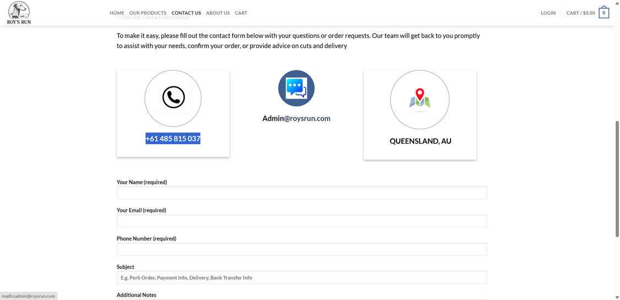620x300 pixels.
Task: Select CONTACT US in the navigation
Action: point(186,13)
